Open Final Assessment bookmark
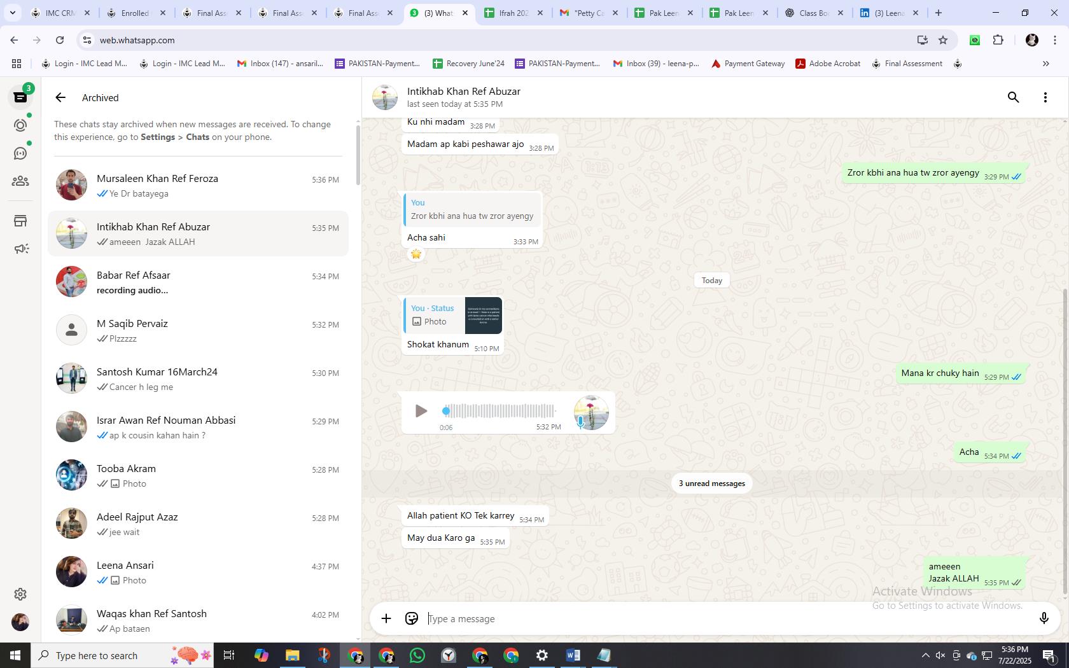The width and height of the screenshot is (1069, 668). coord(907,64)
